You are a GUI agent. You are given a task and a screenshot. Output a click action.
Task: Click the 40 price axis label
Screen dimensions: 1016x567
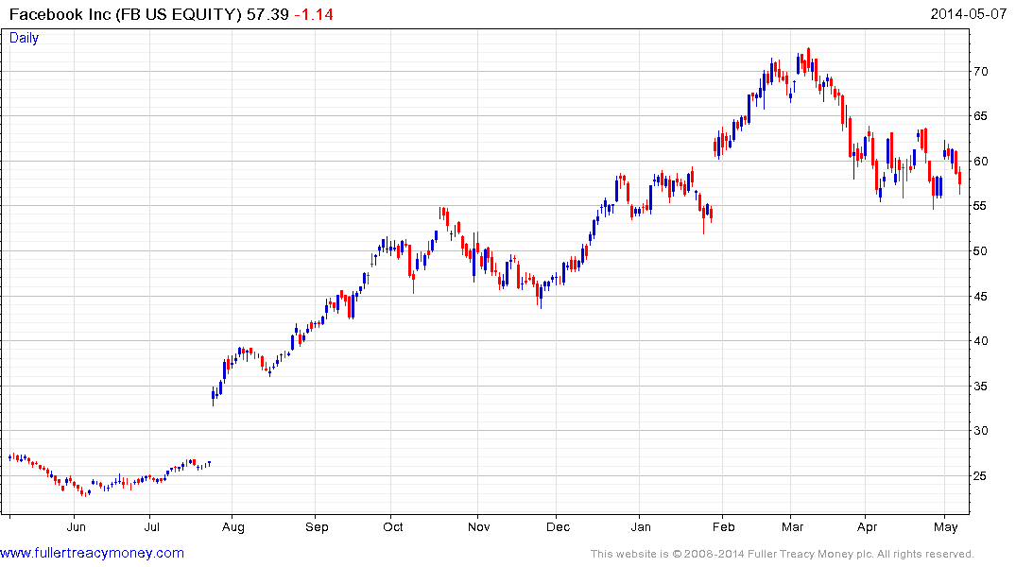pyautogui.click(x=980, y=341)
